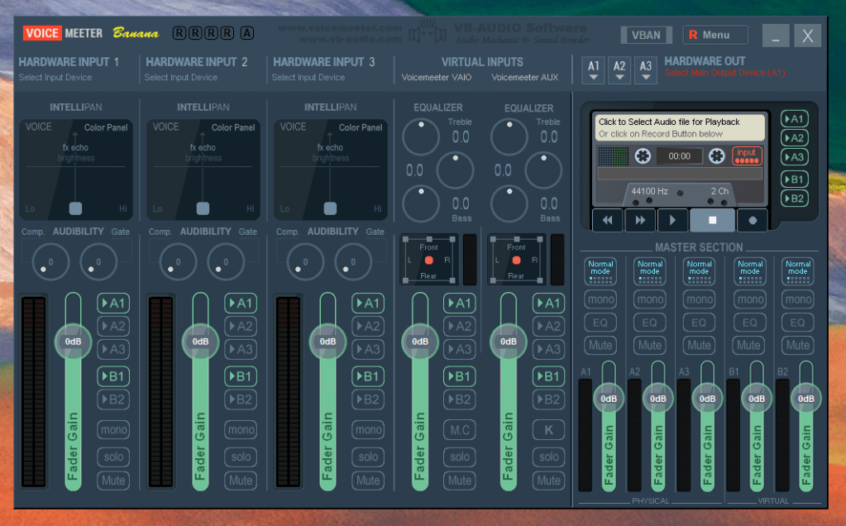Click the cassette play button

click(672, 220)
